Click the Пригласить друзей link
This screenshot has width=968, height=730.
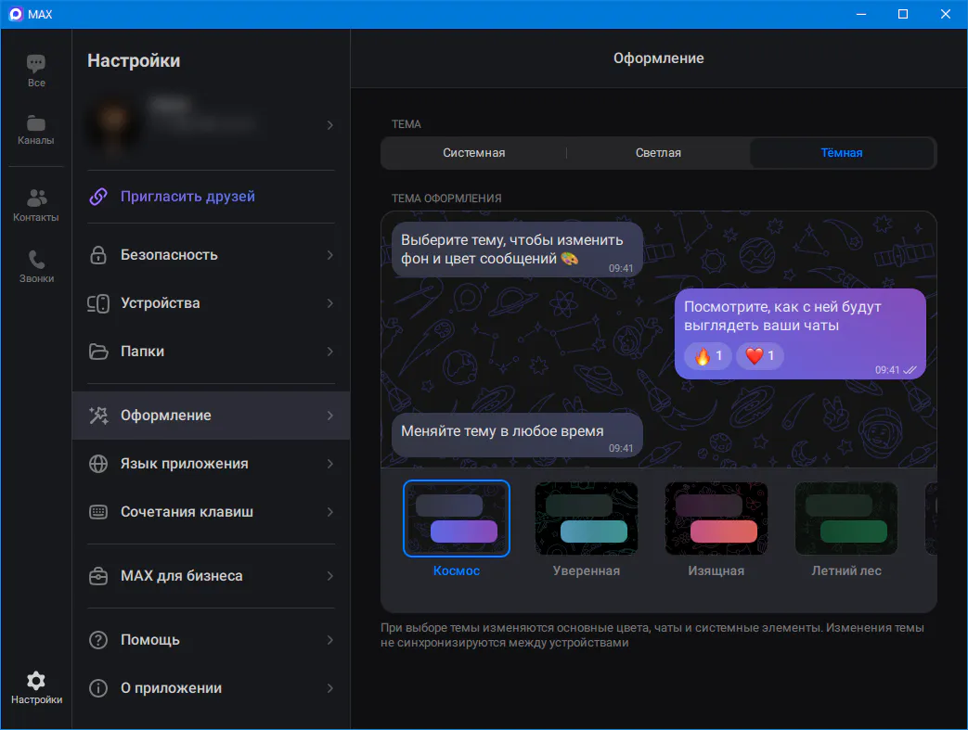click(187, 197)
